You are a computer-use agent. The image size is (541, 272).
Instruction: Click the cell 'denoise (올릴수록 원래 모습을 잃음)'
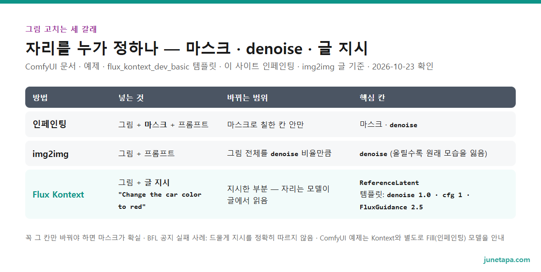point(423,153)
